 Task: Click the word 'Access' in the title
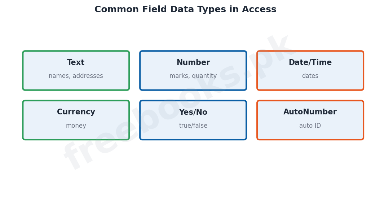tap(259, 9)
